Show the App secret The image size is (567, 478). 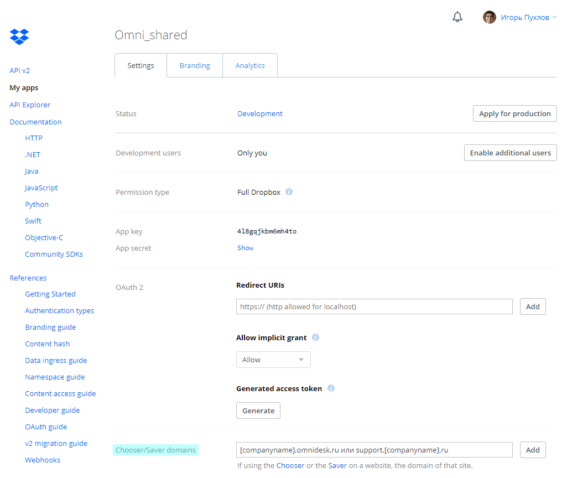tap(245, 248)
